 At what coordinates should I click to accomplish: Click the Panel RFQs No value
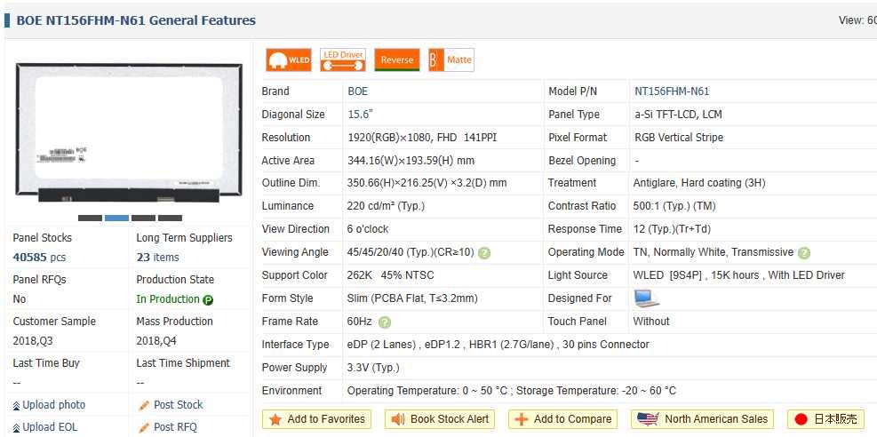(19, 299)
